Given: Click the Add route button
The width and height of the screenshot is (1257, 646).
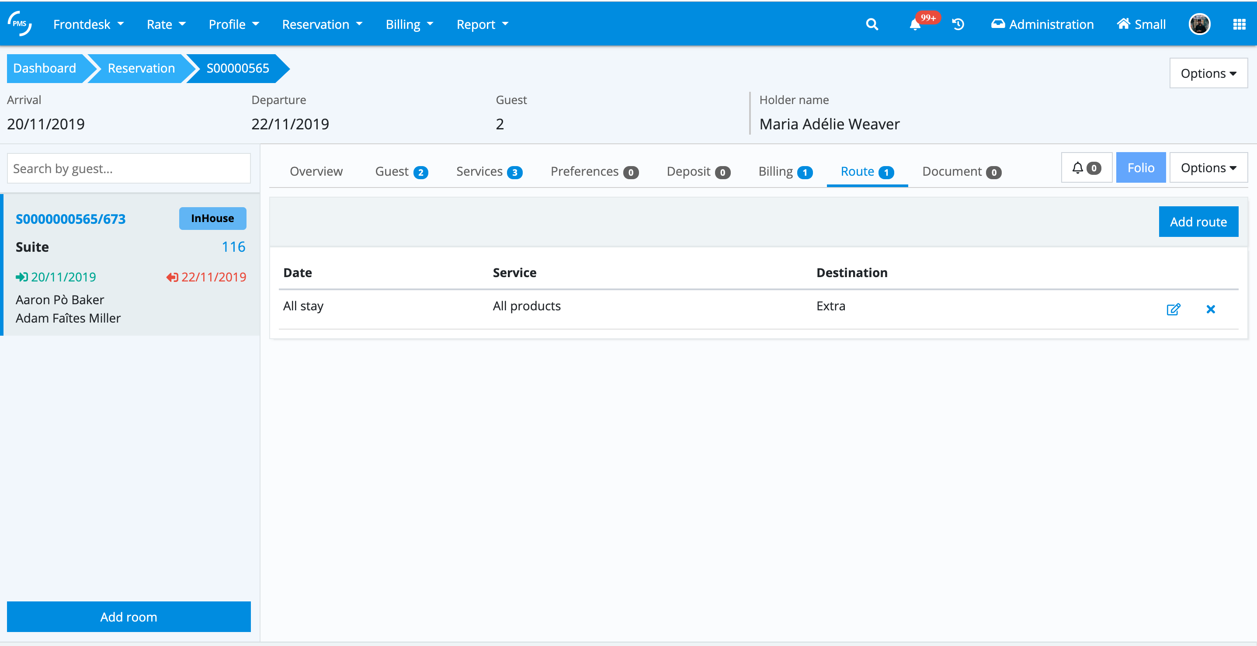Looking at the screenshot, I should [1198, 222].
